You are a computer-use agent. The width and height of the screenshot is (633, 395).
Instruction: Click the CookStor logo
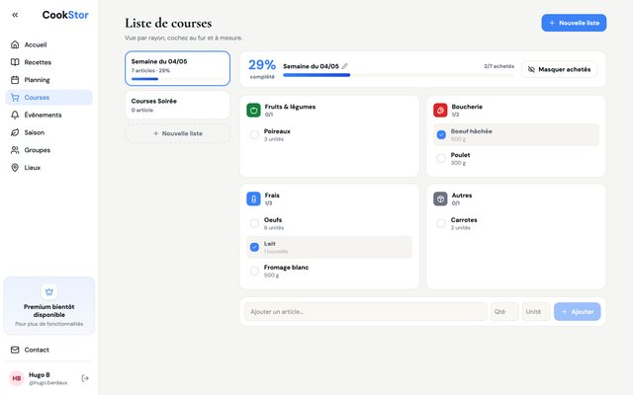pos(65,15)
